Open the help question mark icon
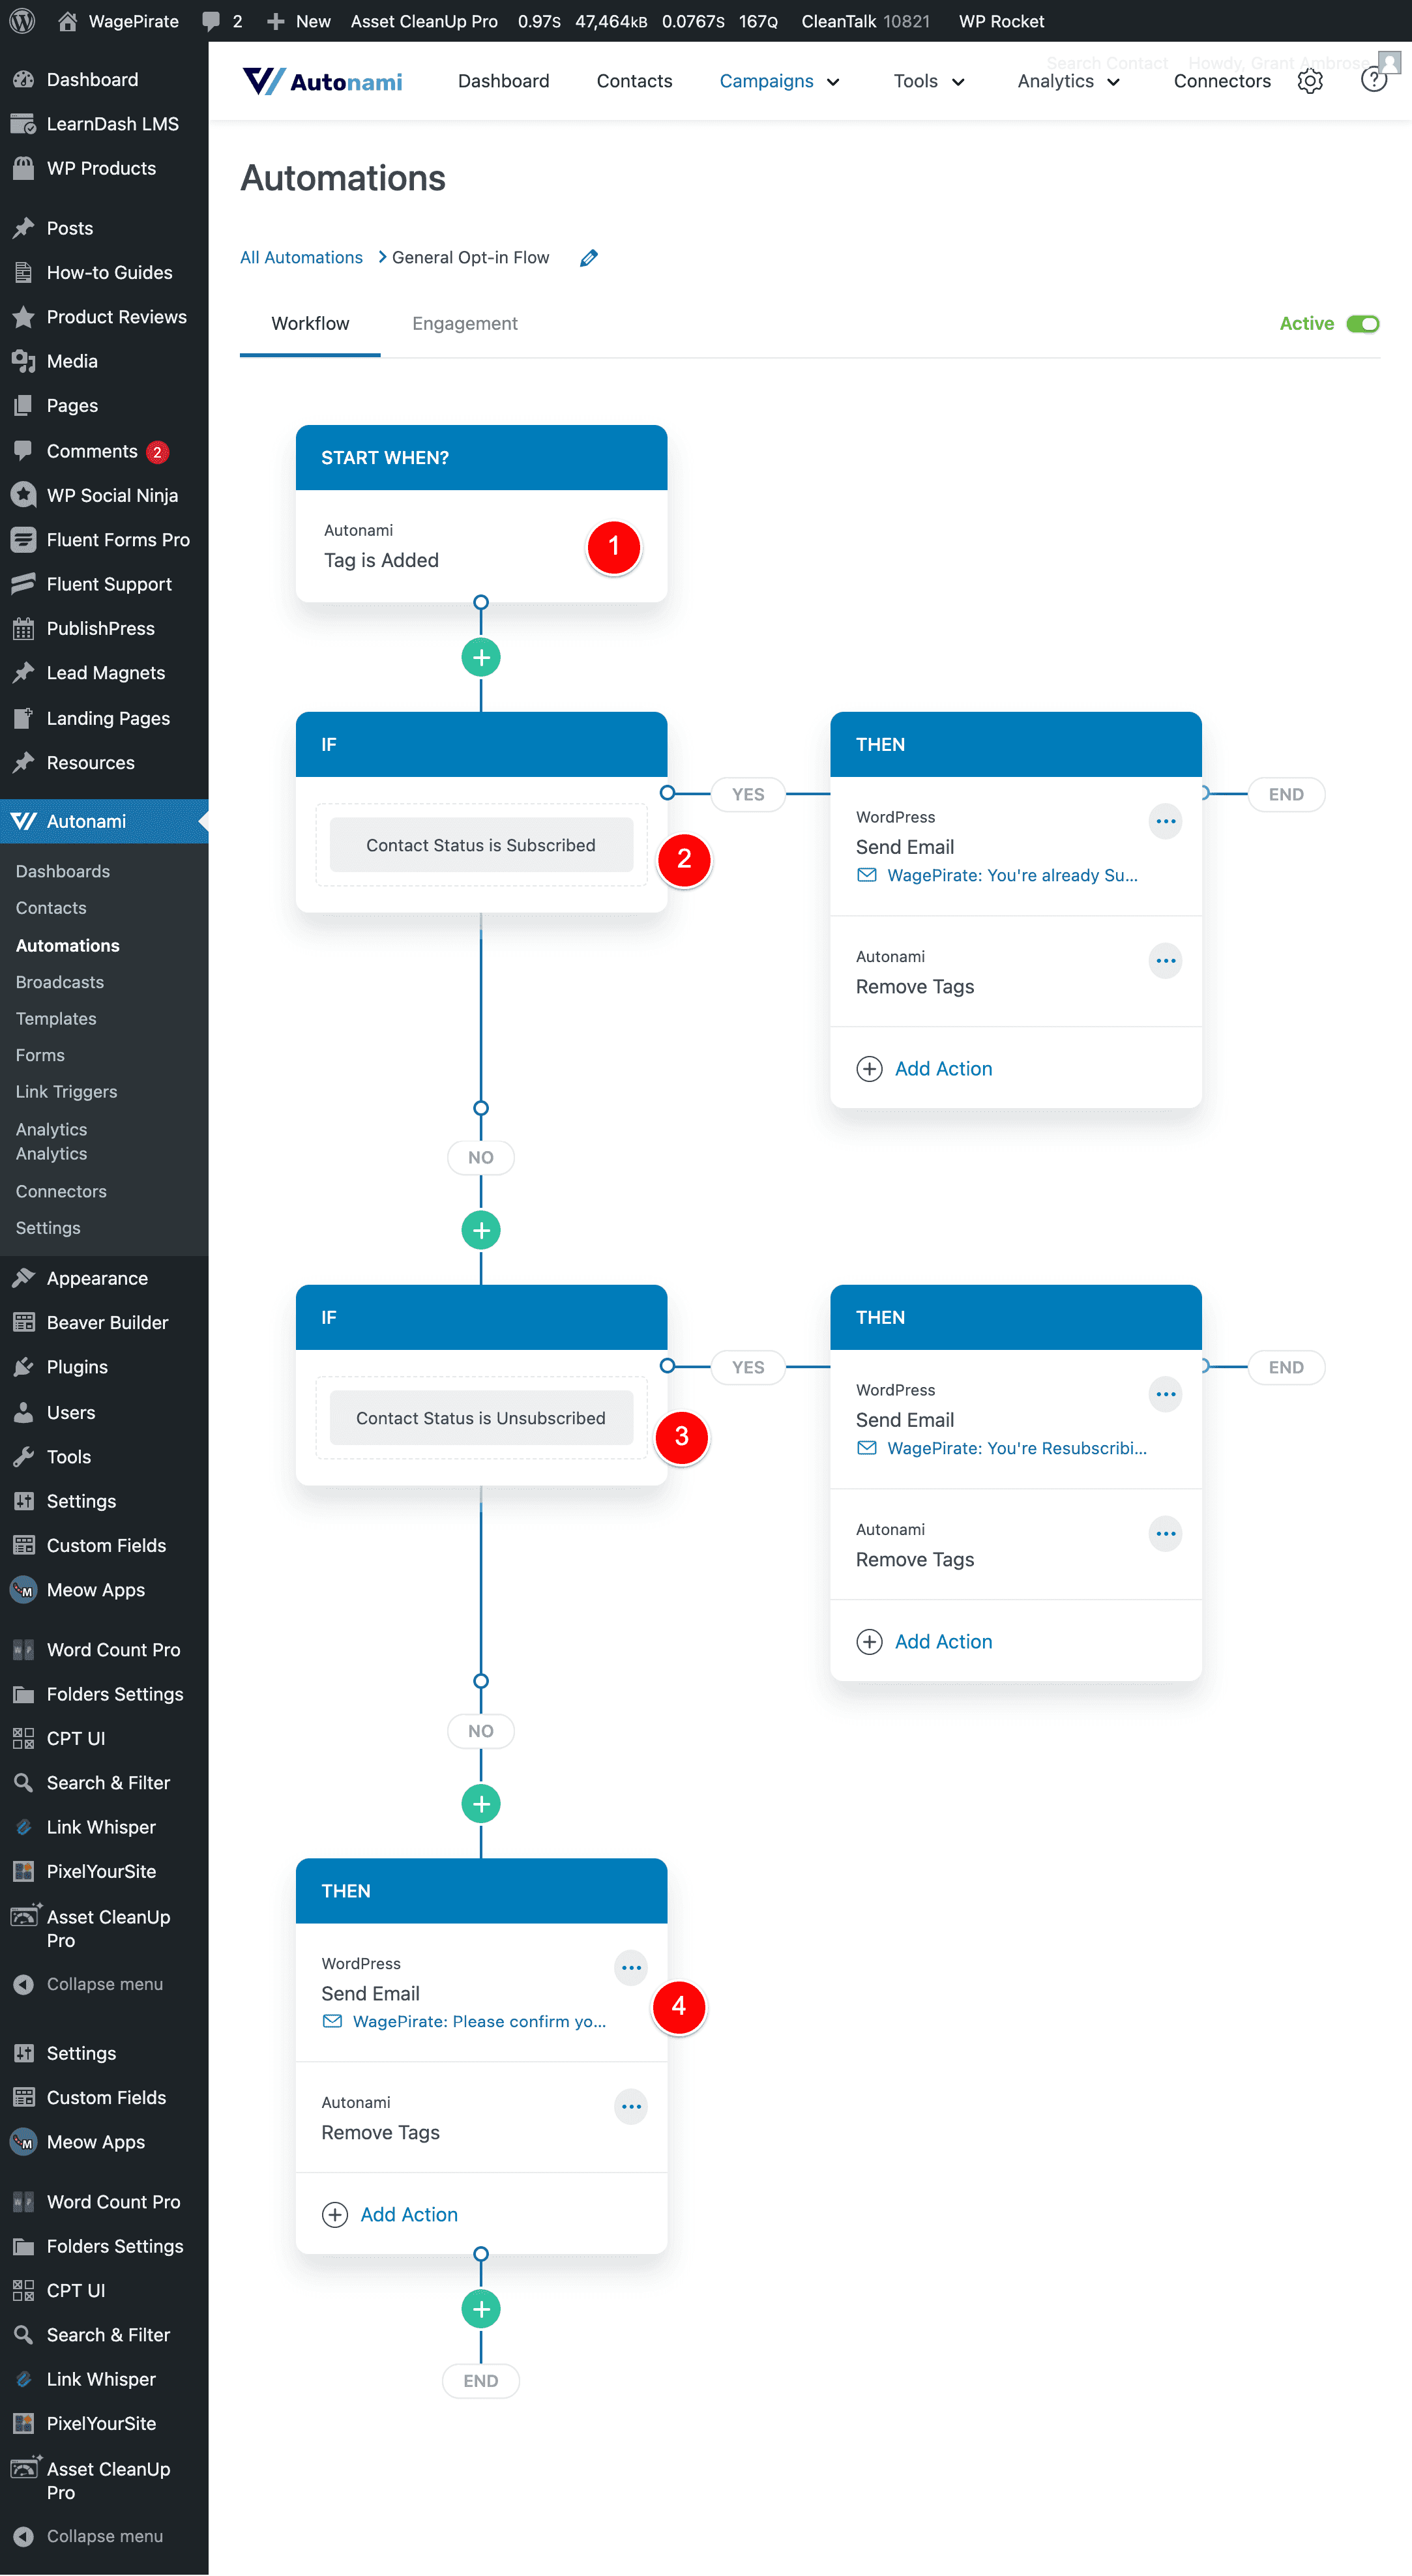 coord(1374,81)
